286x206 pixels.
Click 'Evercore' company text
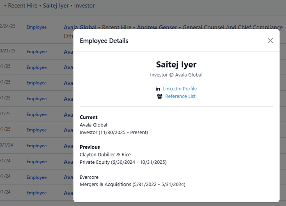[89, 177]
